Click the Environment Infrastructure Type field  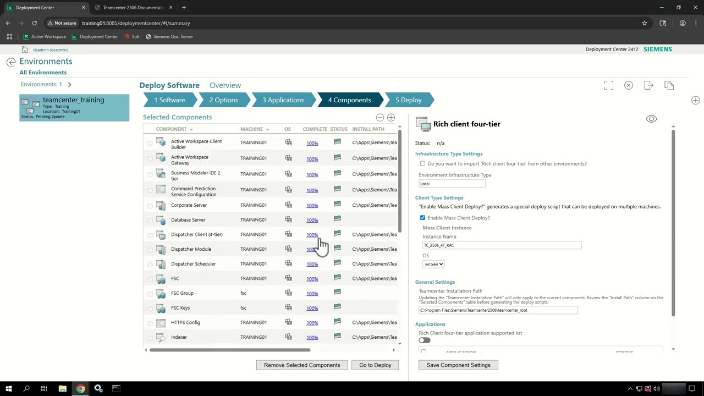(x=452, y=184)
